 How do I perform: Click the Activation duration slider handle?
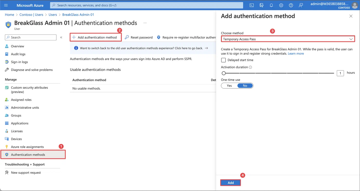click(224, 73)
